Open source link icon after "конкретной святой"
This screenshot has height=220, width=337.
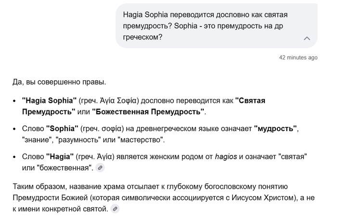115,209
